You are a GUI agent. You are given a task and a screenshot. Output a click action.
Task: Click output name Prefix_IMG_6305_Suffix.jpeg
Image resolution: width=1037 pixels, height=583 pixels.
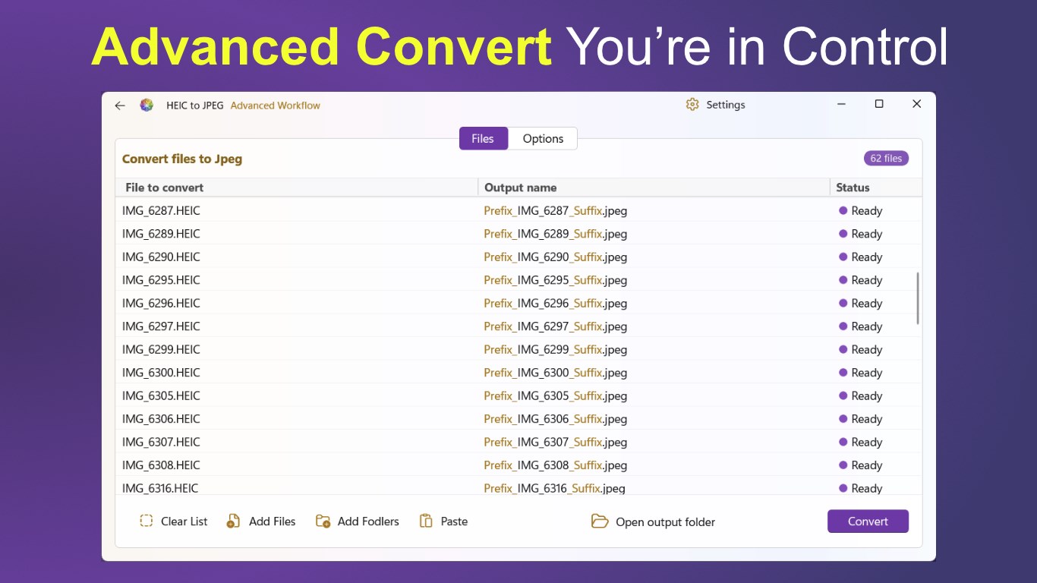point(556,395)
